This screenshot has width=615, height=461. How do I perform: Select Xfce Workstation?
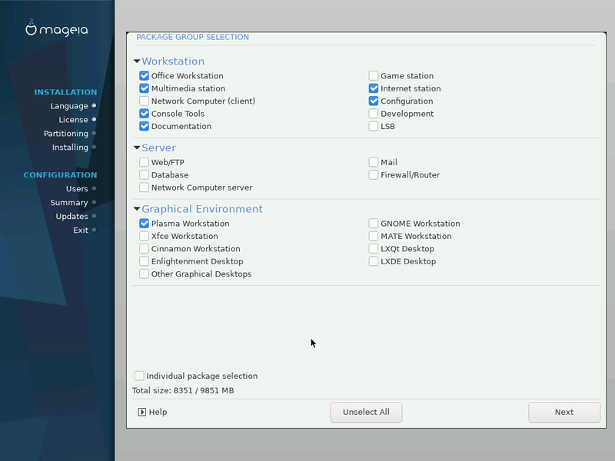click(x=144, y=236)
